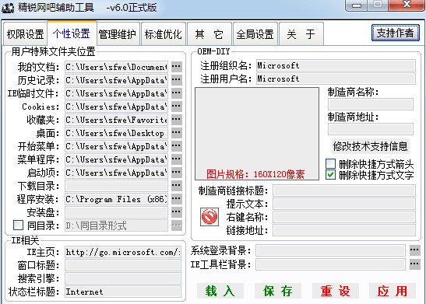This screenshot has height=304, width=426.
Task: Click the 右键名称 input field
Action: coord(344,217)
